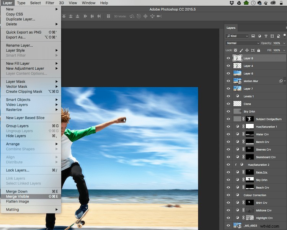Image resolution: width=287 pixels, height=230 pixels.
Task: Open the Filter menu
Action: click(x=50, y=3)
